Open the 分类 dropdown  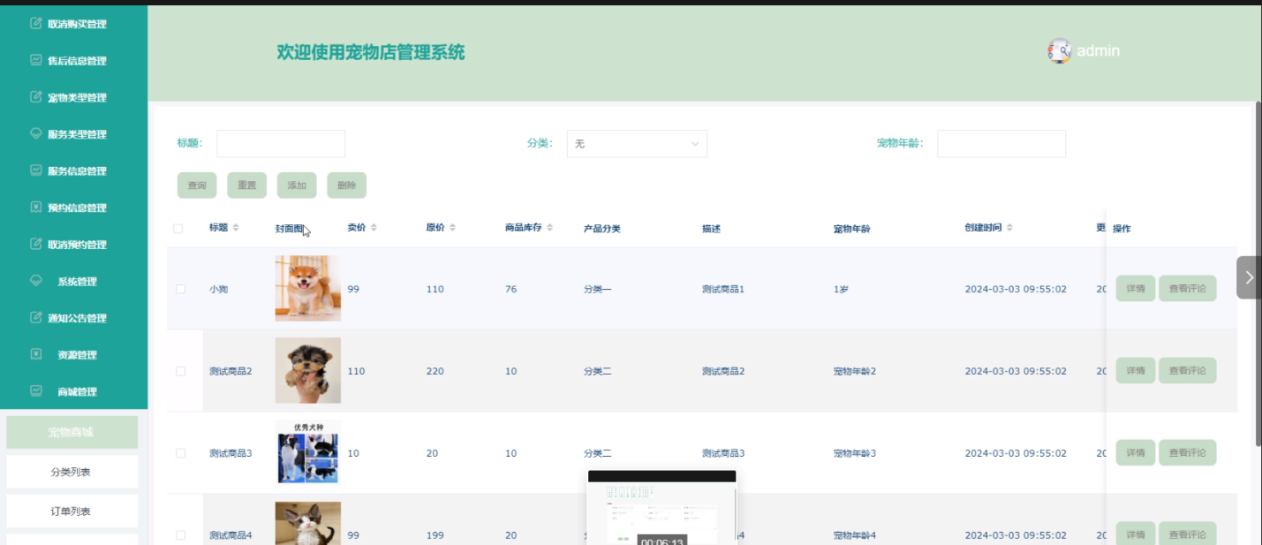(x=637, y=144)
